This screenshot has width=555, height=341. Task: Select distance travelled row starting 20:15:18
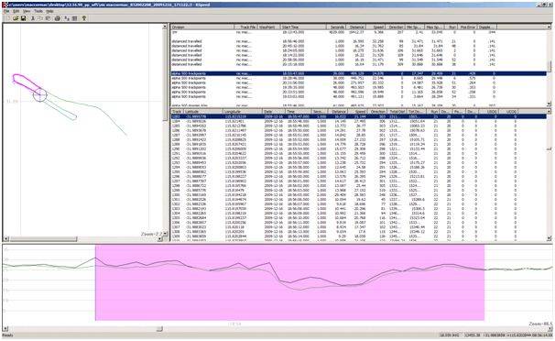(x=359, y=64)
